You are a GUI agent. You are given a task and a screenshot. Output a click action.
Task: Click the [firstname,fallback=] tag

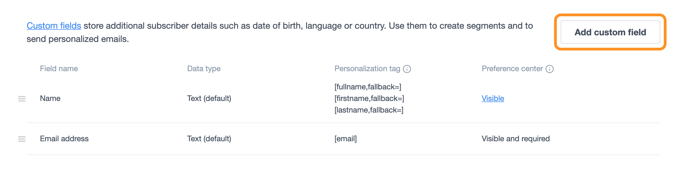click(369, 98)
